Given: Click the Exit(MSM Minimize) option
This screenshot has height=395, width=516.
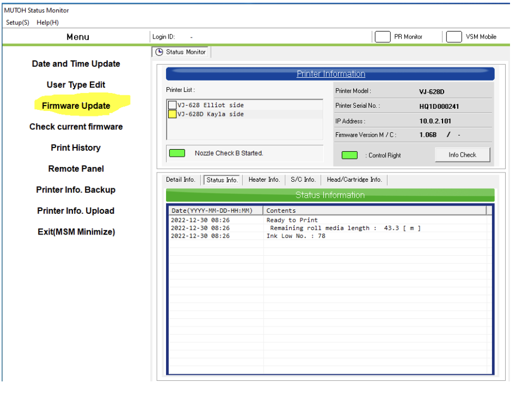Looking at the screenshot, I should (x=76, y=232).
